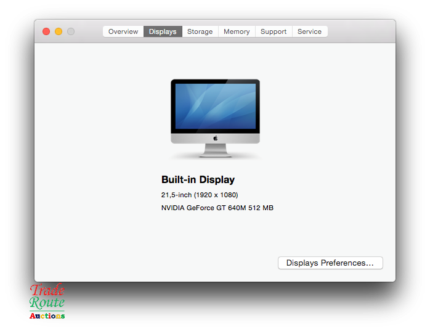
Task: Select the Built-in Display heading
Action: pos(198,180)
